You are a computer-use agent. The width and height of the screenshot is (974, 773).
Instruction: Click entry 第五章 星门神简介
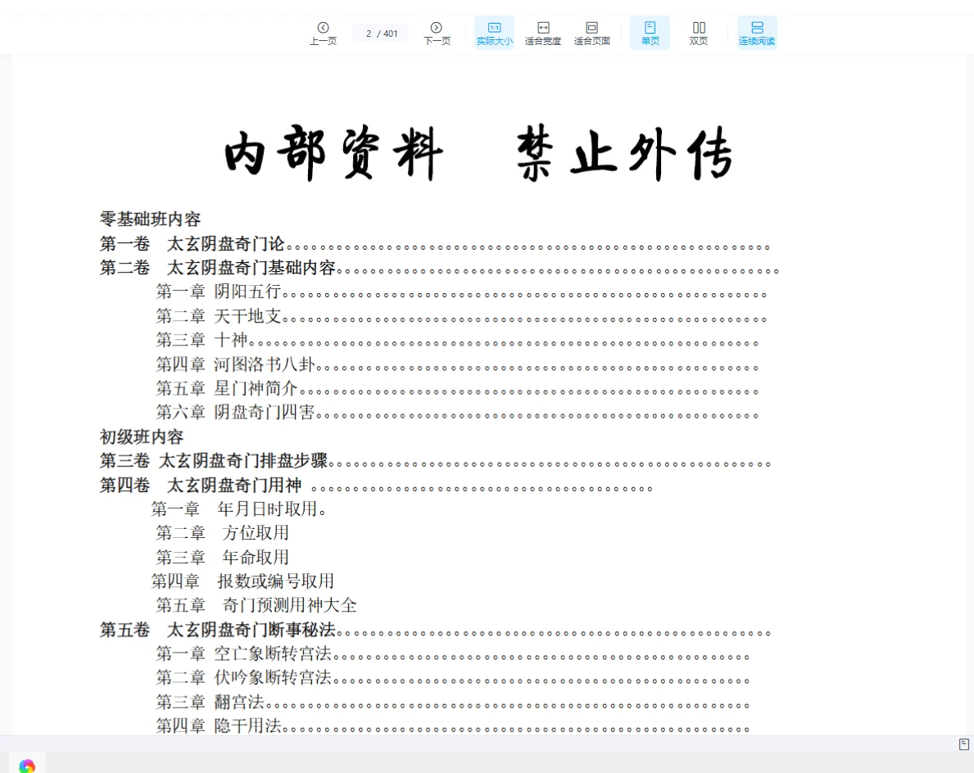coord(227,388)
